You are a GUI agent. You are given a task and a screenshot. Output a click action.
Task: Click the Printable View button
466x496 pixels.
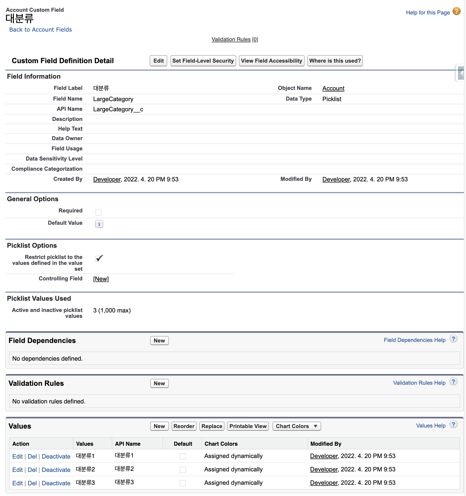point(248,426)
